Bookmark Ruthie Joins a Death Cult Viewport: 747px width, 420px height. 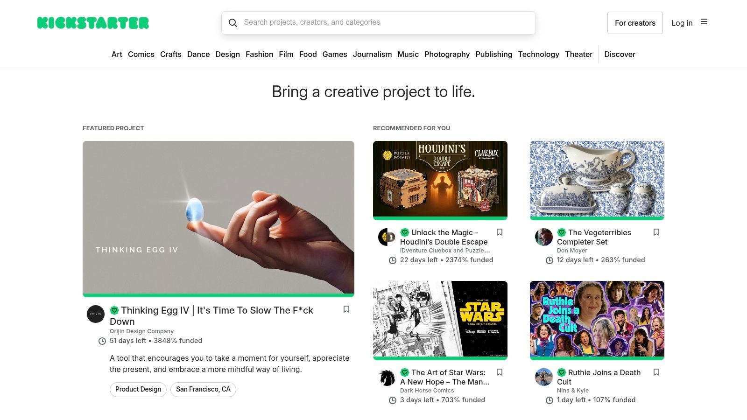[656, 372]
